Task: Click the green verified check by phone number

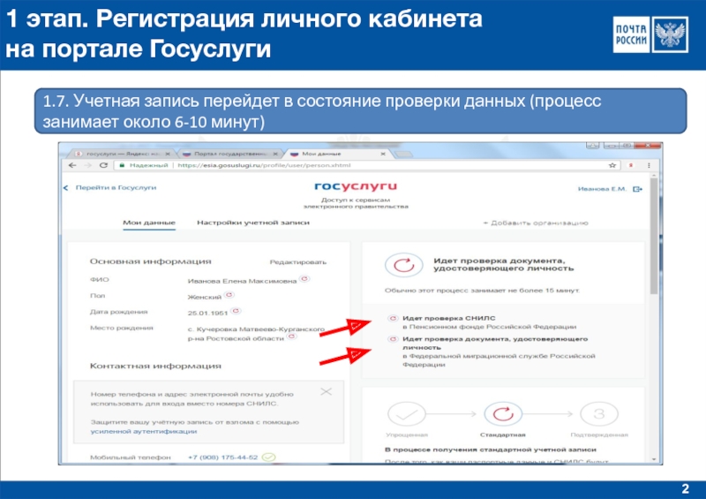Action: click(269, 457)
